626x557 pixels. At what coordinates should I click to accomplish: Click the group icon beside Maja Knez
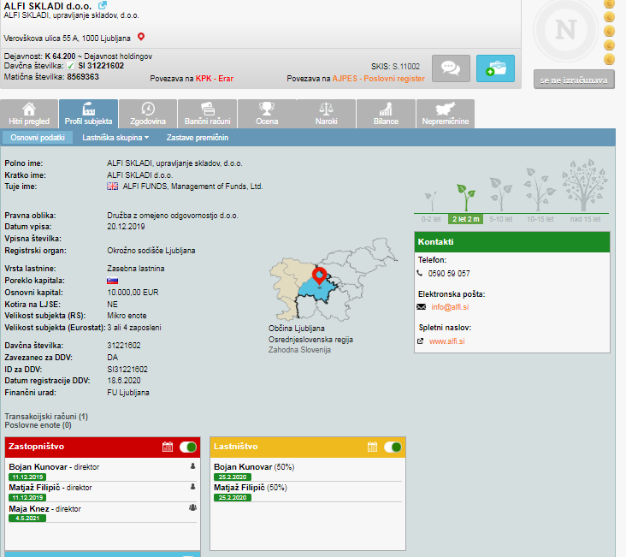(192, 507)
